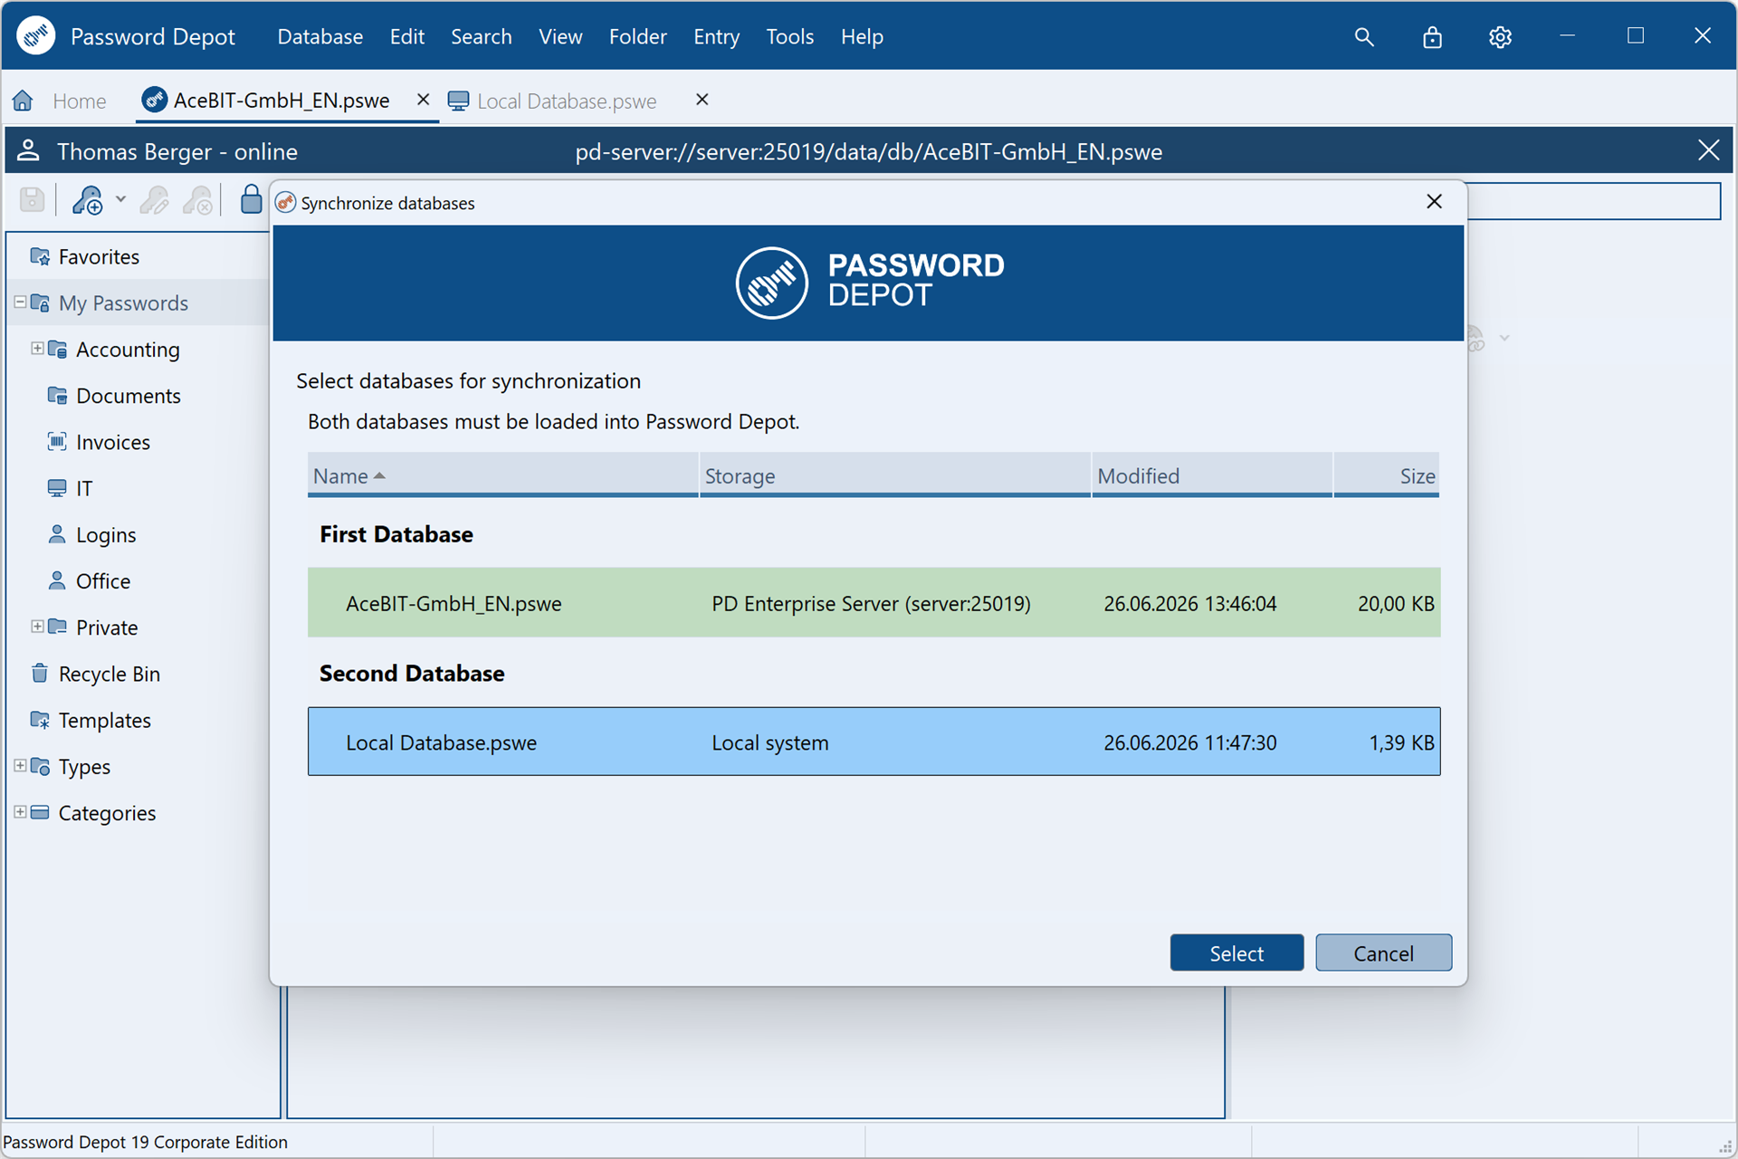Expand the Accounting folder node
This screenshot has height=1159, width=1738.
pos(37,348)
